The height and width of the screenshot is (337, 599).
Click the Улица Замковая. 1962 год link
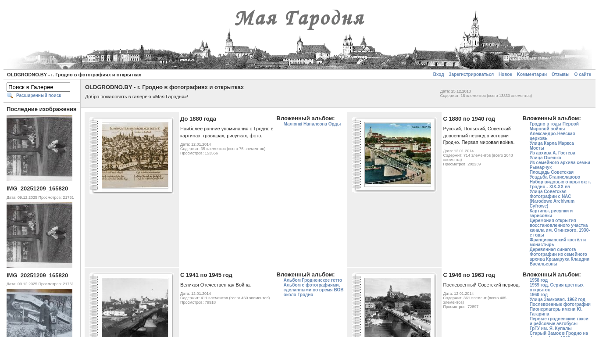[x=557, y=300]
